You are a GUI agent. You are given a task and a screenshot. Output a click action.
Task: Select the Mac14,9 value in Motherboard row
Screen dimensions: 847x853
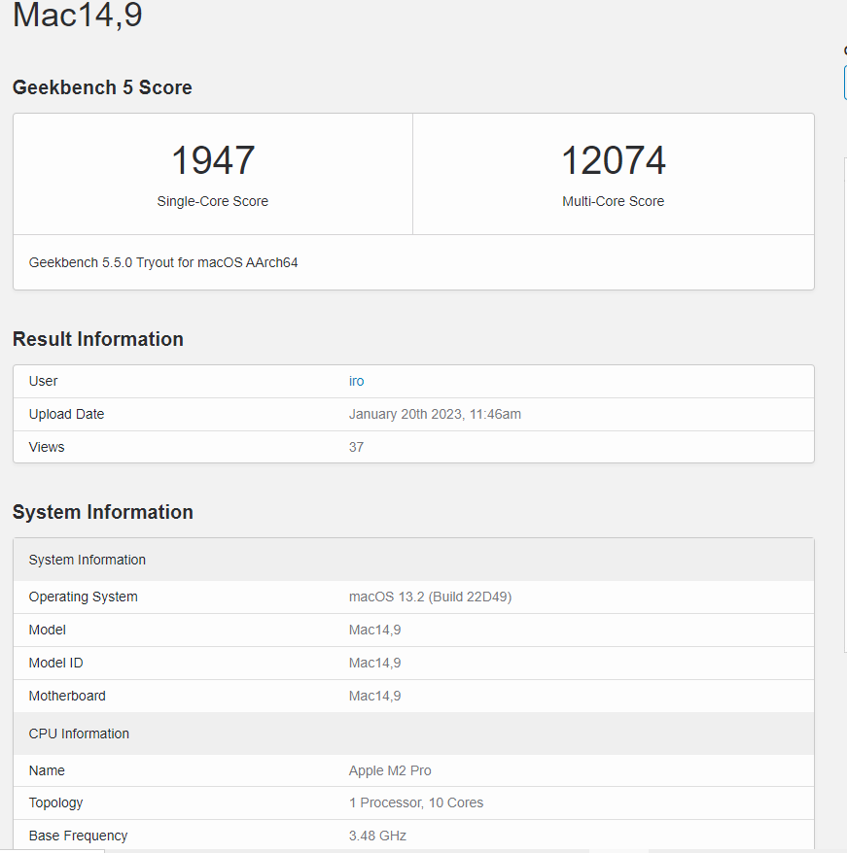point(374,696)
